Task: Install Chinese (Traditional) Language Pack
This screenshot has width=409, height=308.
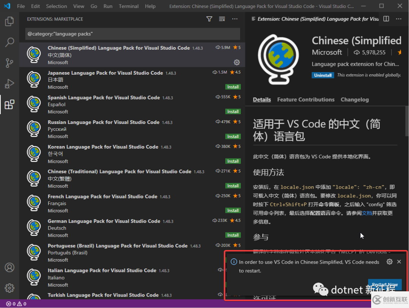Action: [x=233, y=186]
